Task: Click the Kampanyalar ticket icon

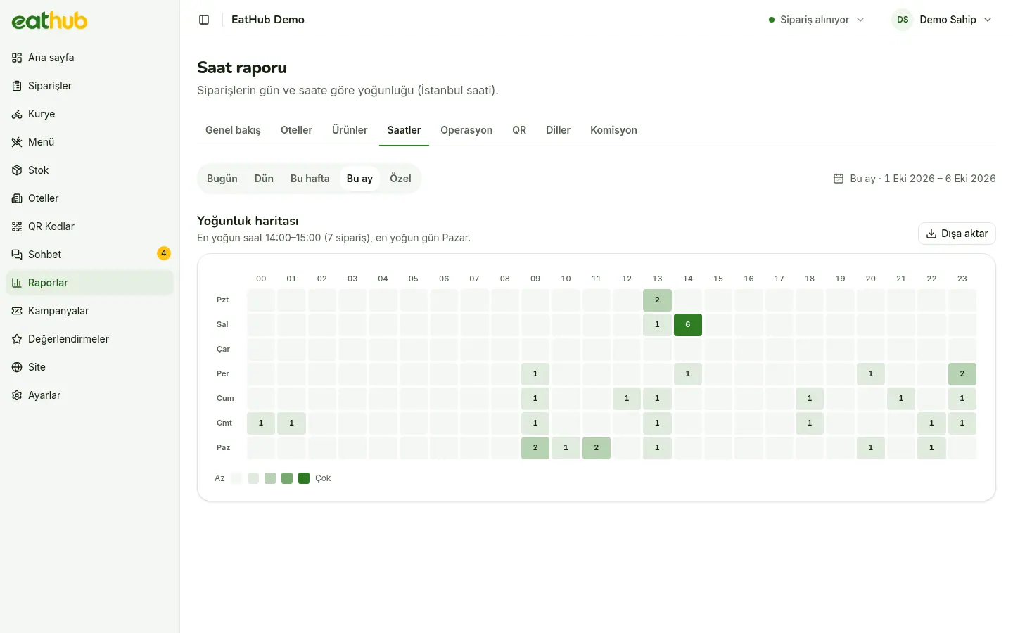Action: [17, 311]
